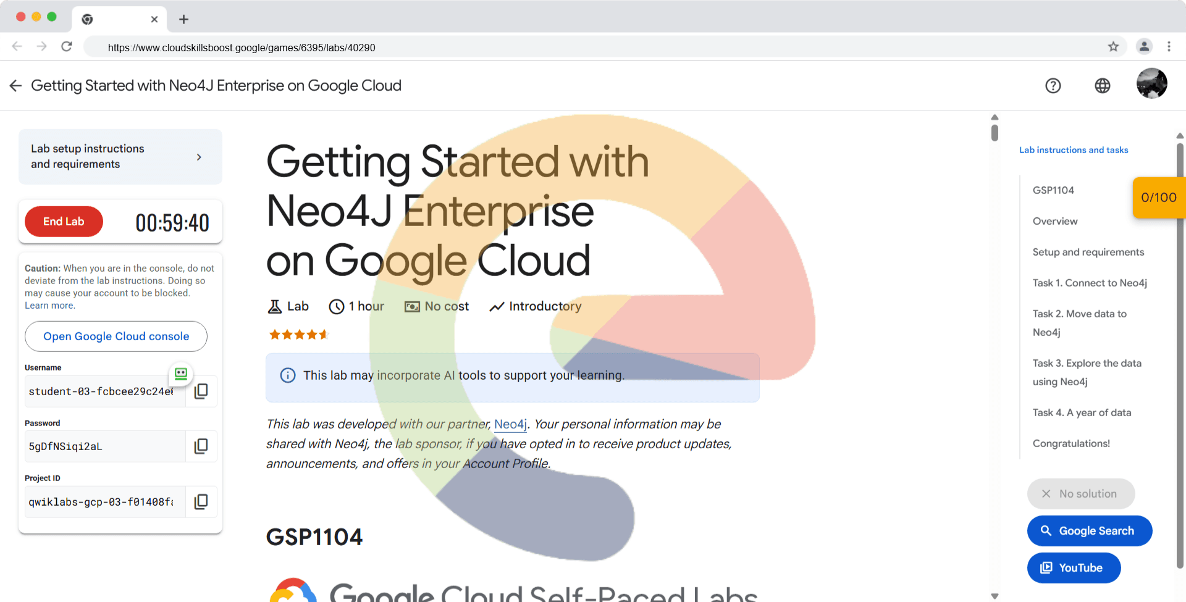Click the Introductory trend icon
Image resolution: width=1186 pixels, height=602 pixels.
pyautogui.click(x=497, y=306)
